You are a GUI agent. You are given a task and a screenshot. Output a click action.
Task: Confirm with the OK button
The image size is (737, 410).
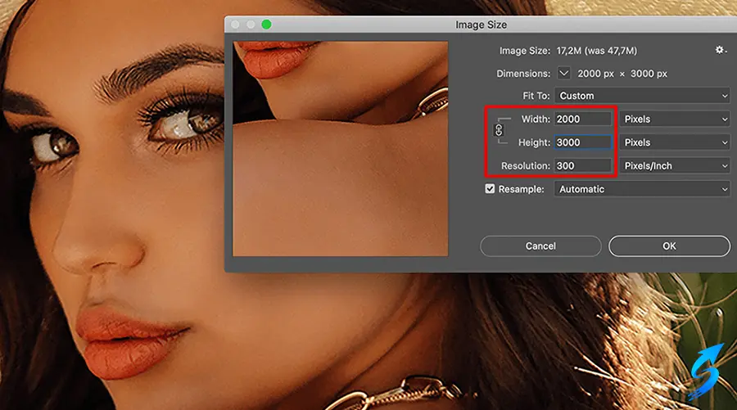(x=669, y=246)
